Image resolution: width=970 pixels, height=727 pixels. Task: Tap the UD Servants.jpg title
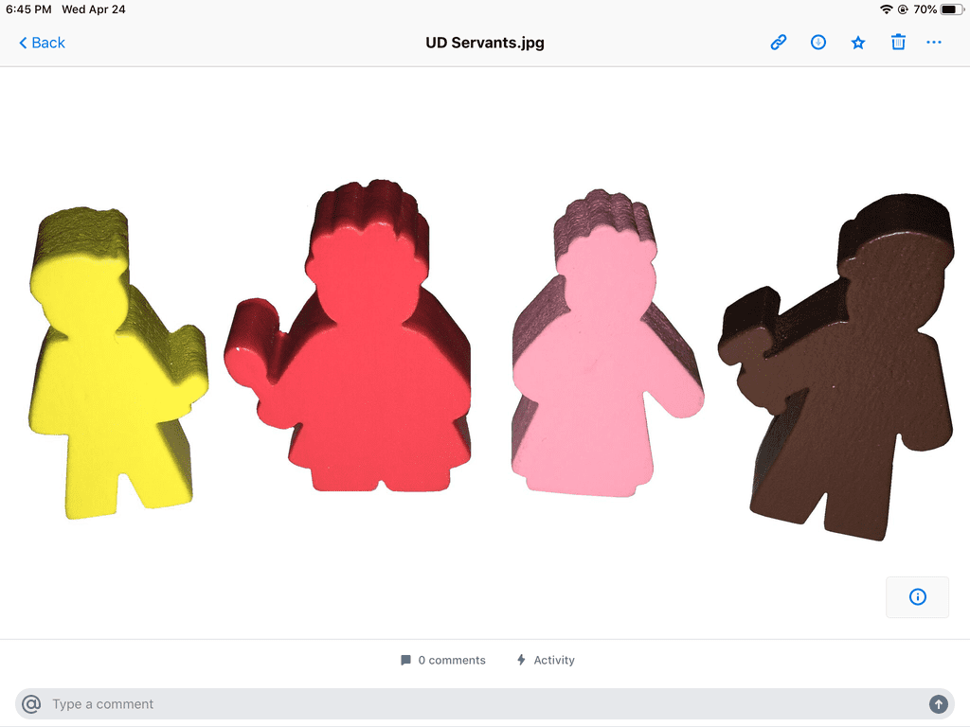(x=485, y=43)
